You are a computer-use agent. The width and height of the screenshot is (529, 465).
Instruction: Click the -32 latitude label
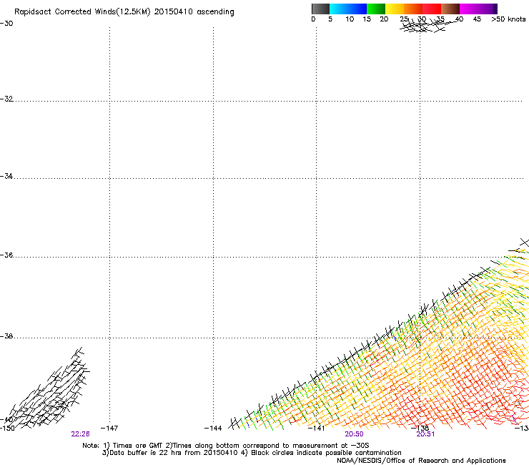pos(6,99)
